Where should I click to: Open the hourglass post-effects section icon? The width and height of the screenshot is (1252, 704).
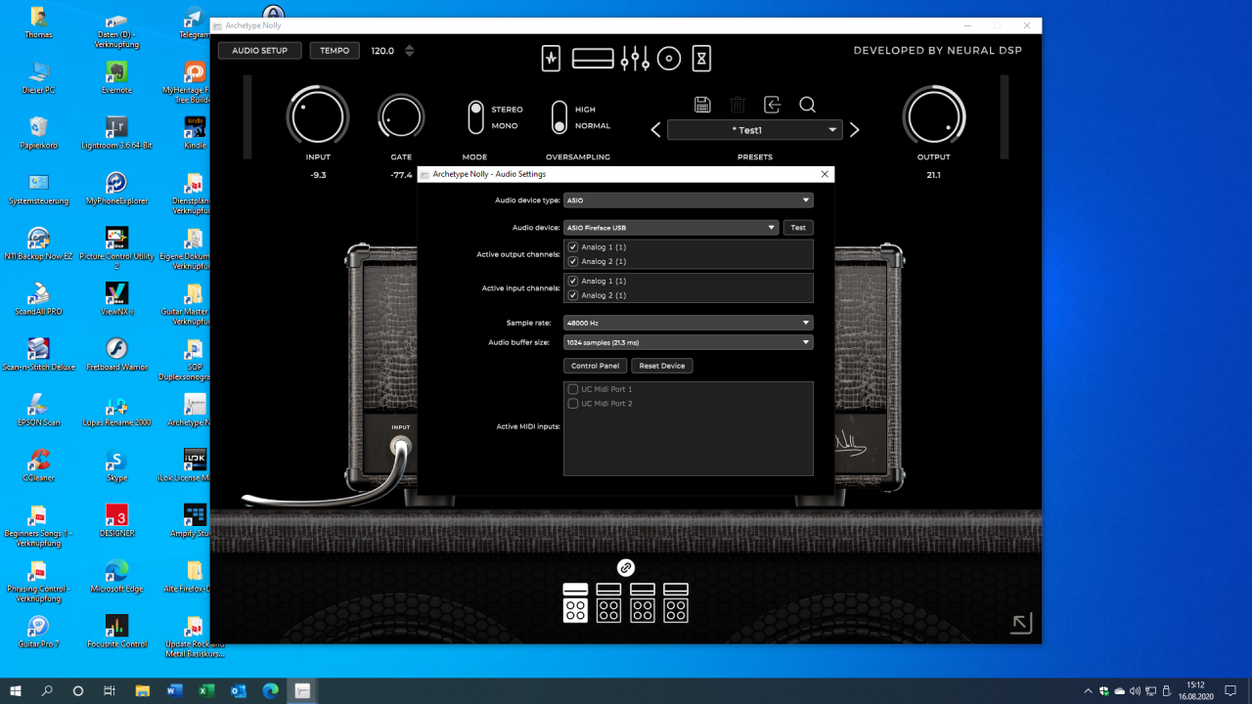pyautogui.click(x=701, y=59)
